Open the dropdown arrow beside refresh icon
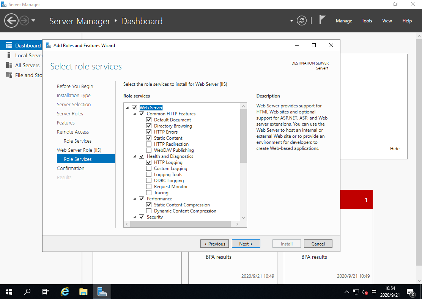This screenshot has height=299, width=422. (291, 21)
